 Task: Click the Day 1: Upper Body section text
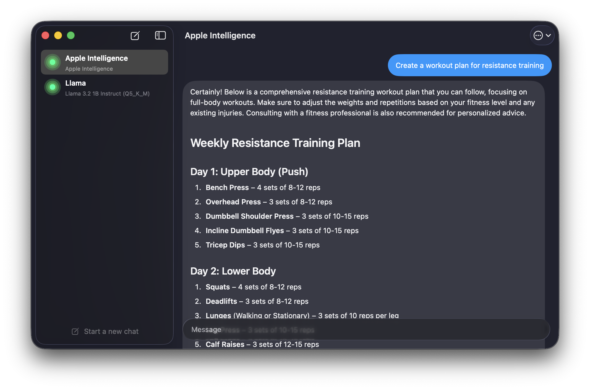pos(249,172)
